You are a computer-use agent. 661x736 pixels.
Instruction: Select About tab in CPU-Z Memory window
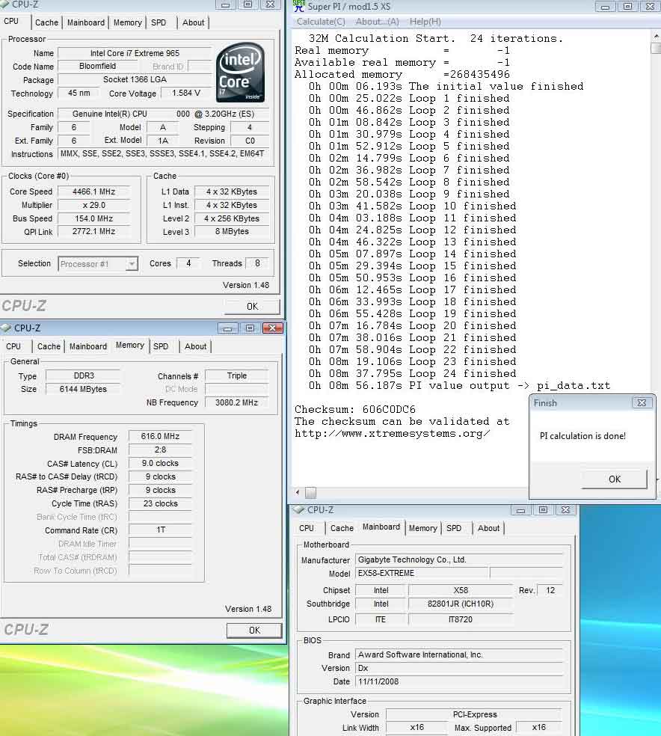195,346
